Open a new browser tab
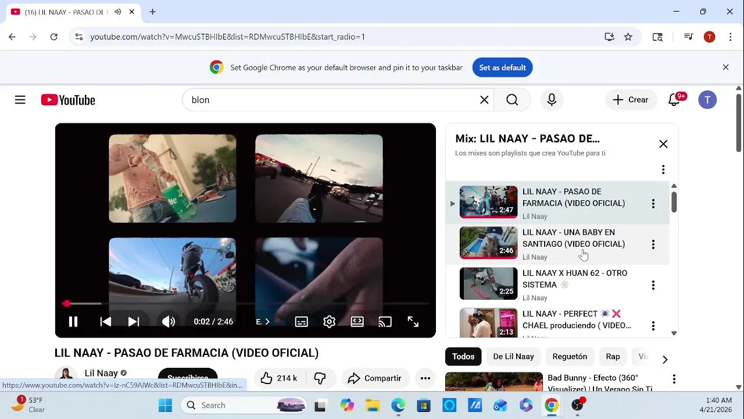Image resolution: width=744 pixels, height=419 pixels. click(x=152, y=12)
